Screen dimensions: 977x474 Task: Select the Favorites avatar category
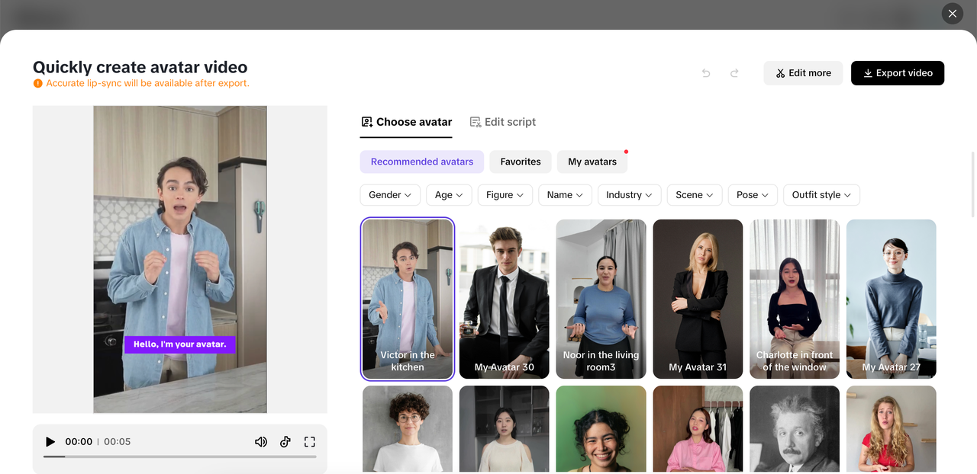coord(521,162)
